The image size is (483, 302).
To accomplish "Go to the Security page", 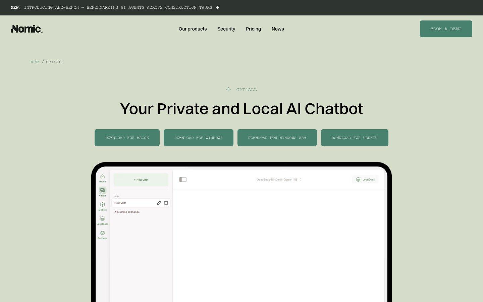I will coord(226,29).
